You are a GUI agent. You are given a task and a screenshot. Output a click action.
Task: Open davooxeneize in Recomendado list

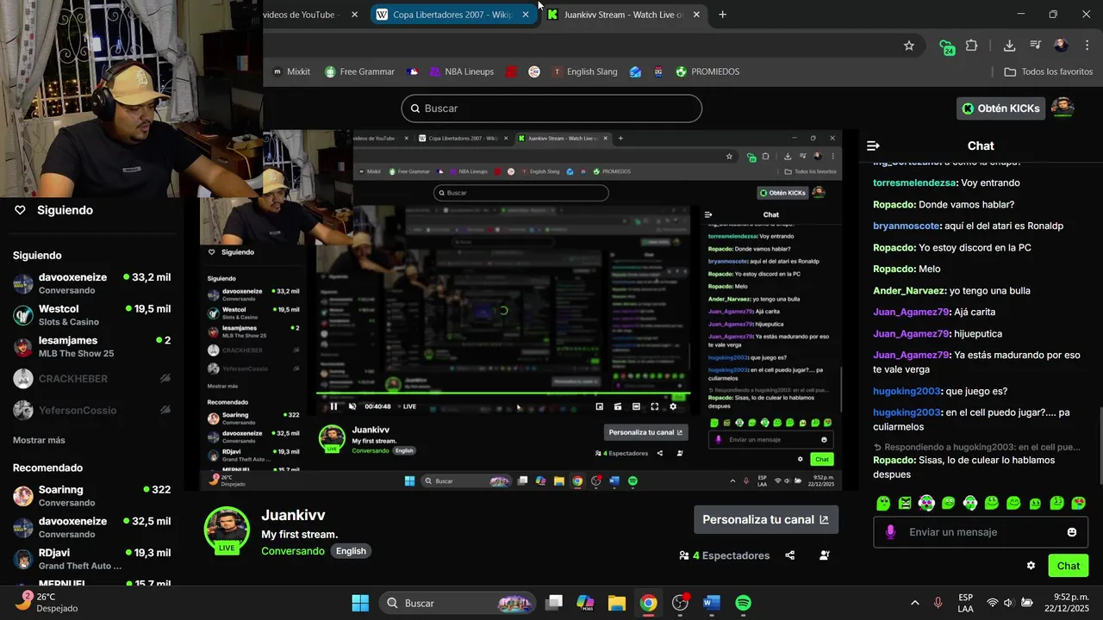(91, 527)
